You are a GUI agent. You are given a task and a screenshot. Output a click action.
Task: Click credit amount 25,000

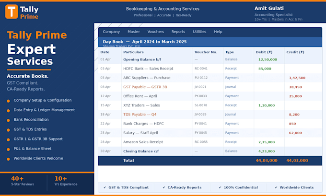[x=295, y=96]
